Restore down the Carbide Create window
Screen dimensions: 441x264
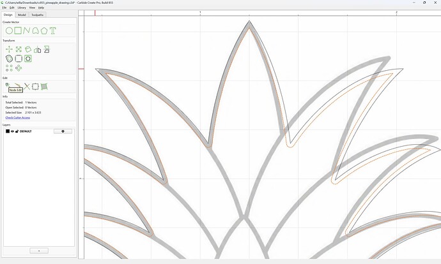coord(424,3)
